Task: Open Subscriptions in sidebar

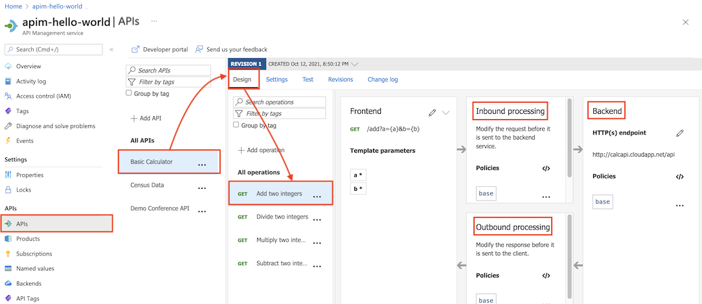Action: pos(34,254)
